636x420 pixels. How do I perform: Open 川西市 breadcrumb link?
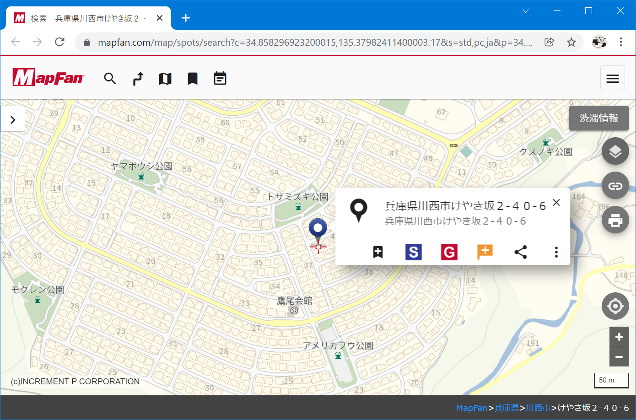pyautogui.click(x=538, y=408)
